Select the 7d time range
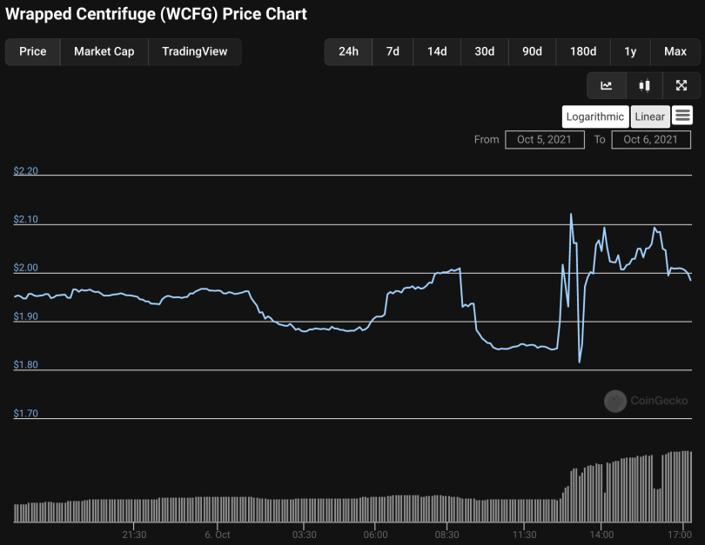 pos(393,51)
